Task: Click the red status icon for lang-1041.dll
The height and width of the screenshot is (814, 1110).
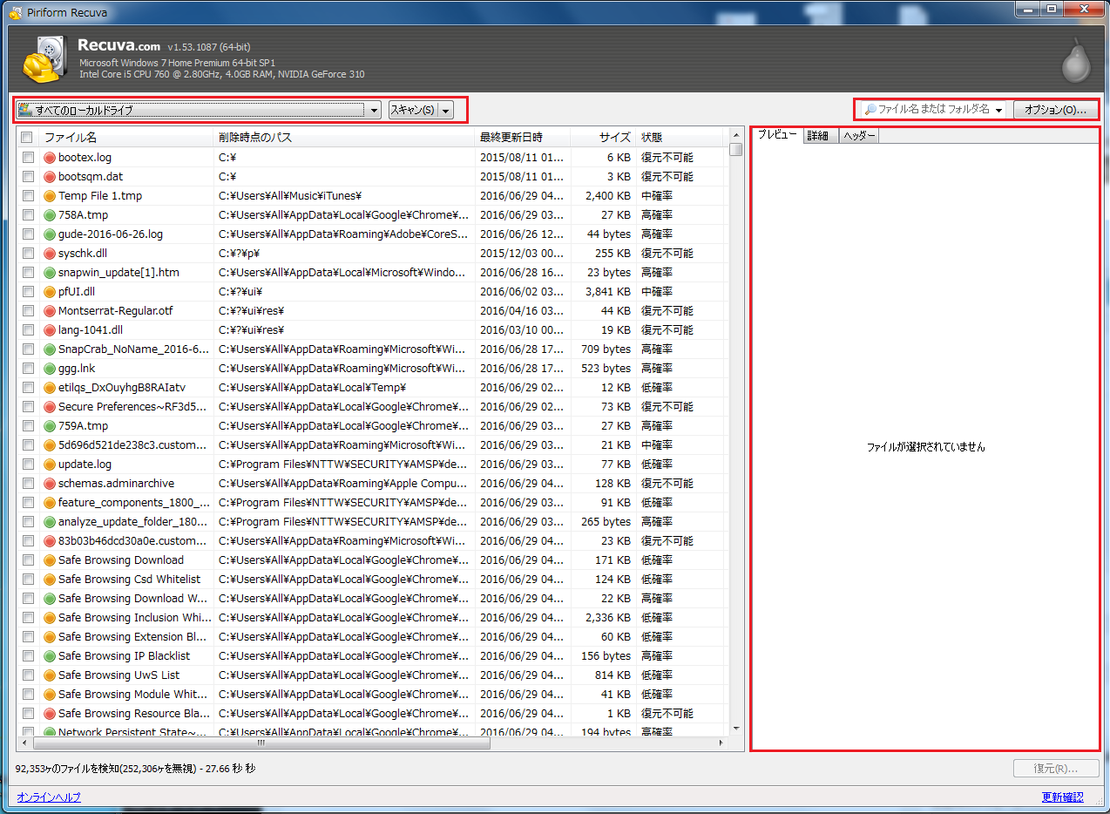Action: tap(50, 330)
